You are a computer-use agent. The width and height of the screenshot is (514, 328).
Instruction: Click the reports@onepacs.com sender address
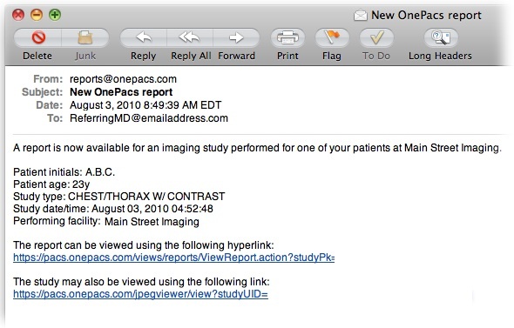pos(123,79)
